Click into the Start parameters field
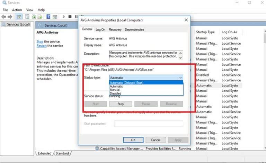The width and height of the screenshot is (266, 163). tap(149, 124)
